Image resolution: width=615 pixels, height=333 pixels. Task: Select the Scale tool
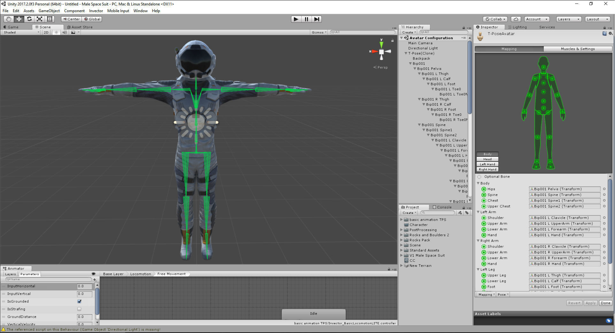[39, 19]
